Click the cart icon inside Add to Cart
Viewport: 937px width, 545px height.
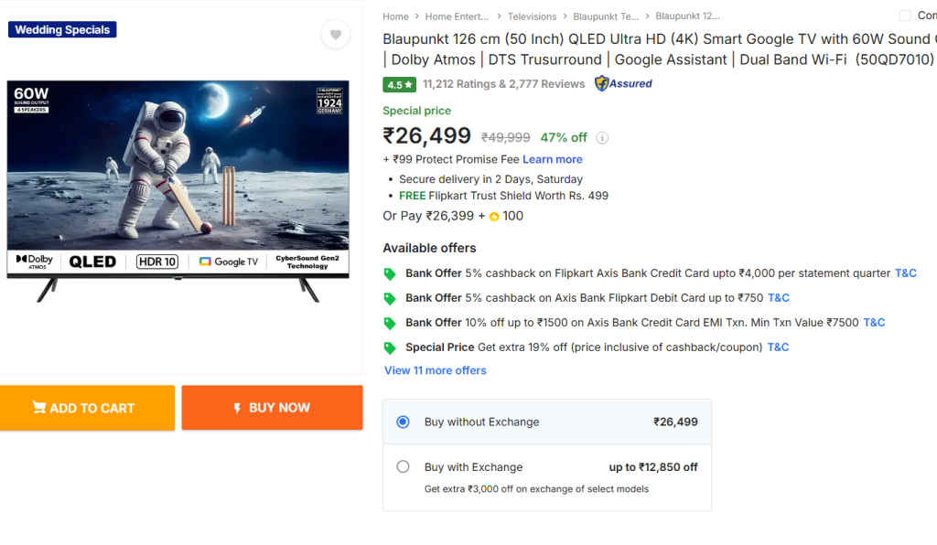tap(38, 408)
